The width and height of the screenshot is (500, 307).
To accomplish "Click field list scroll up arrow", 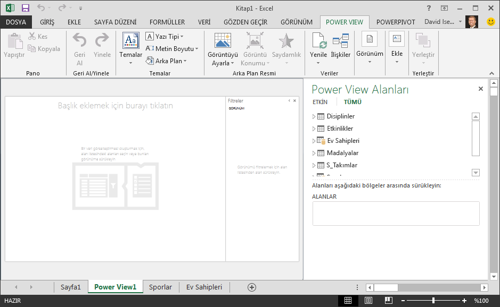I will [476, 116].
